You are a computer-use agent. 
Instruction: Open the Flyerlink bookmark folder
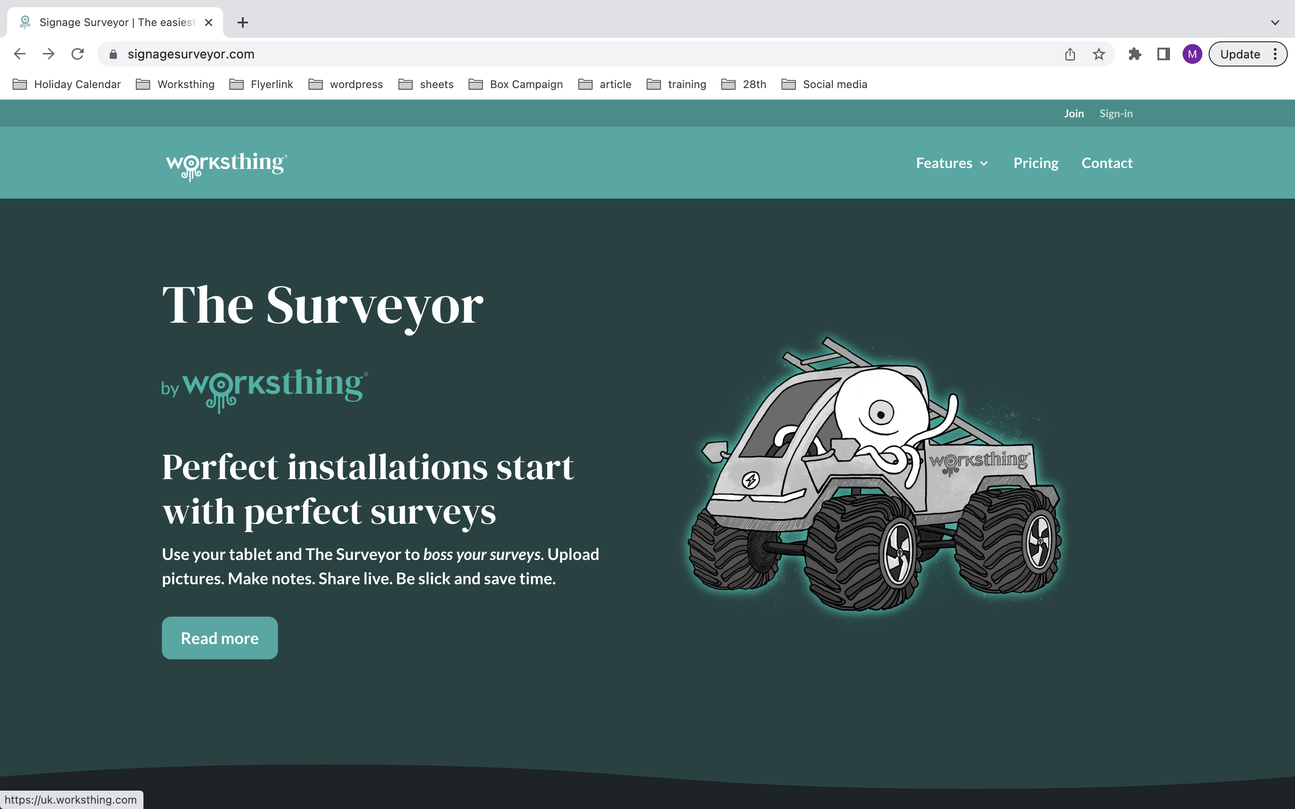click(261, 84)
